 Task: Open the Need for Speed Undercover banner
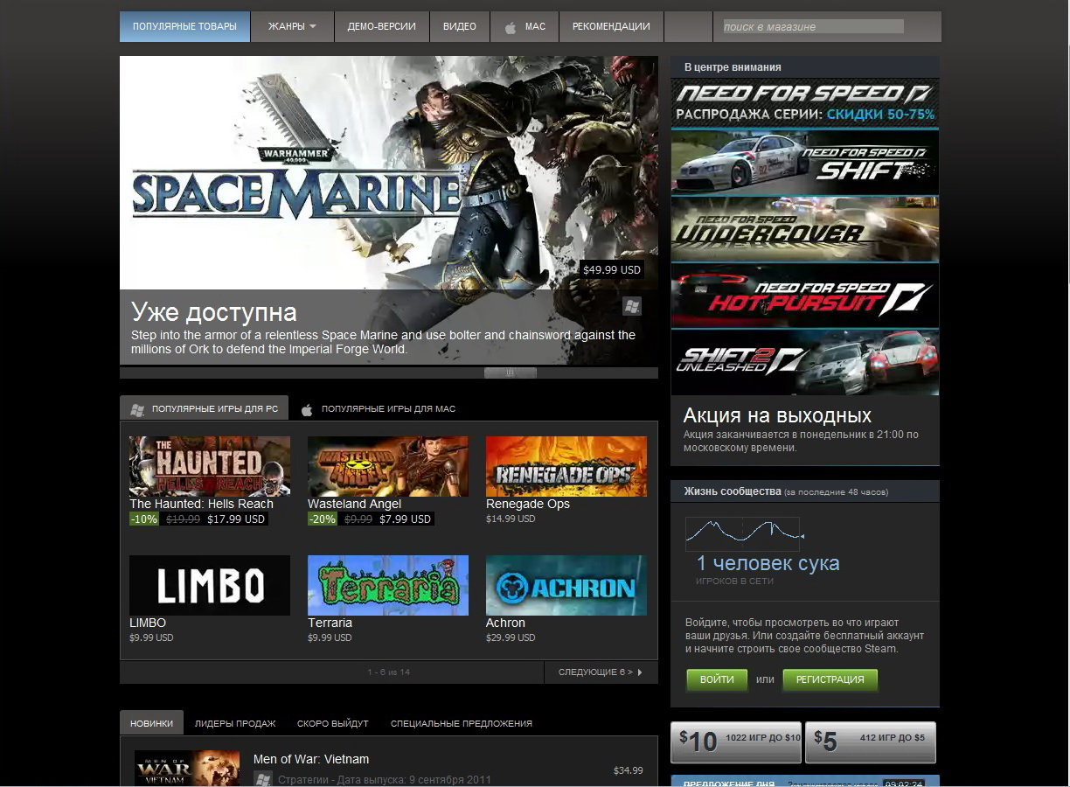click(x=805, y=229)
